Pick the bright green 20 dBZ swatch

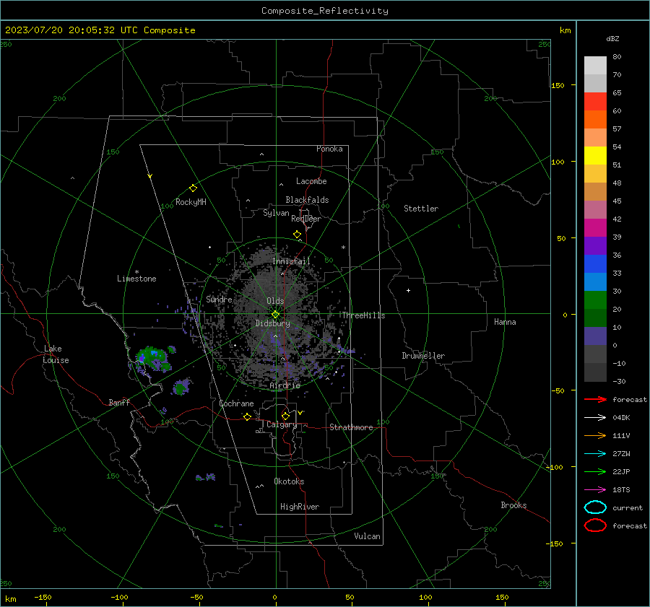595,300
